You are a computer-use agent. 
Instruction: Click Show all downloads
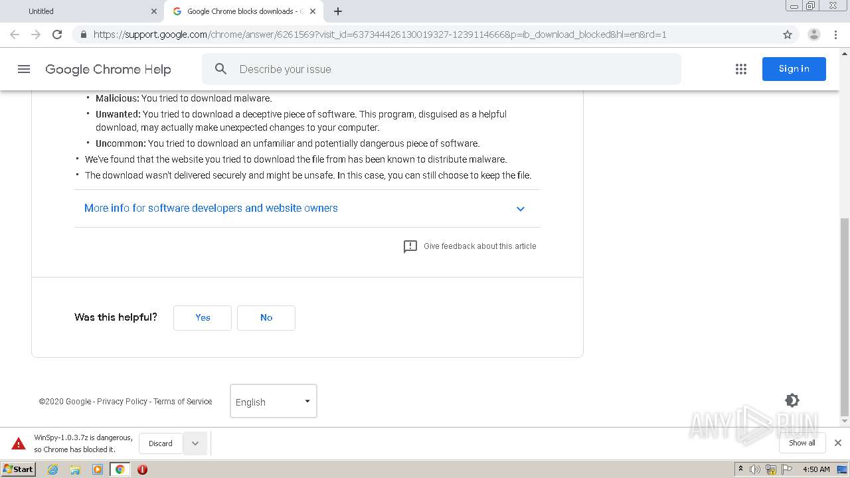pos(802,443)
